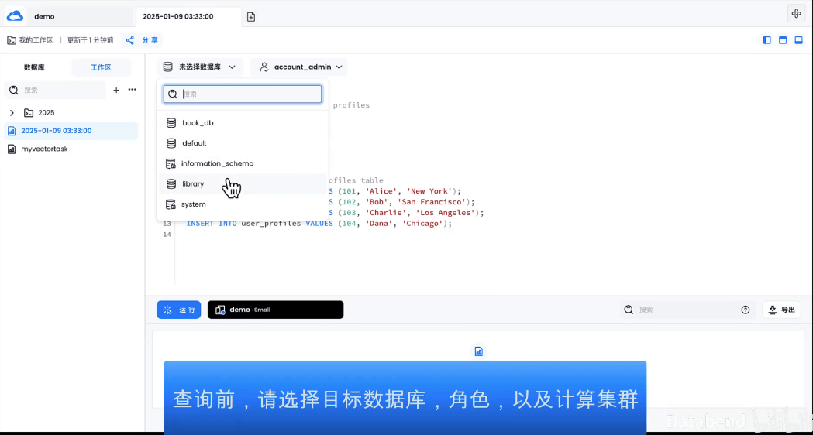813x435 pixels.
Task: Click the result chart icon
Action: point(478,351)
